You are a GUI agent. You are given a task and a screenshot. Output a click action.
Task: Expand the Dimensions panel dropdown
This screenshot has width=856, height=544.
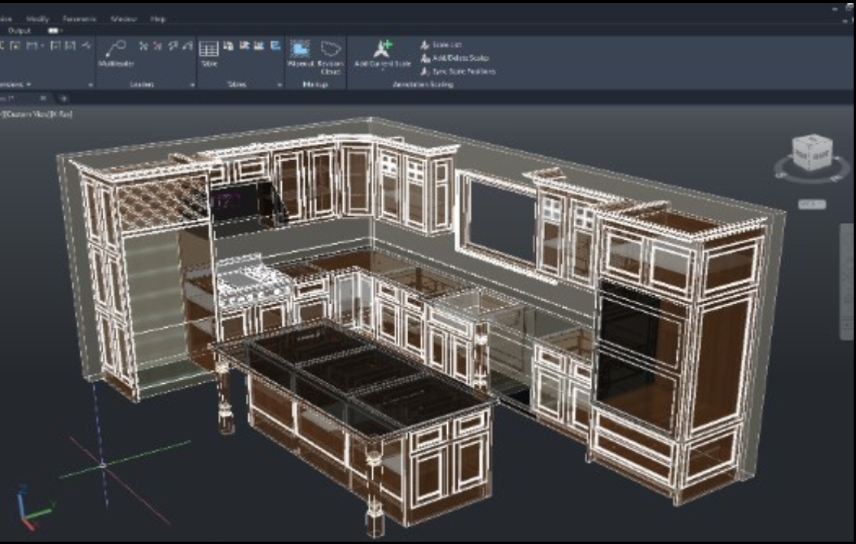28,84
